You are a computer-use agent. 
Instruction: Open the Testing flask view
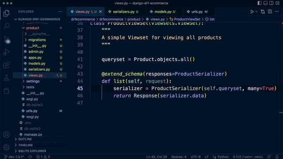tap(7, 78)
